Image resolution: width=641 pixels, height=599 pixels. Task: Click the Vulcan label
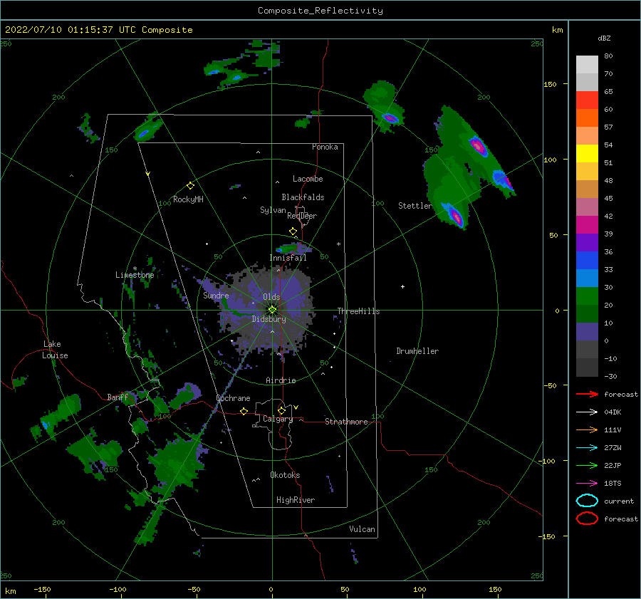pos(363,529)
